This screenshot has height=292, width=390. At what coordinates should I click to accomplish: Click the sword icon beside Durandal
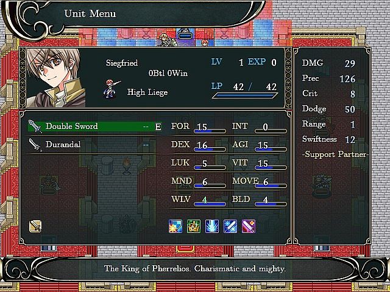coord(35,145)
